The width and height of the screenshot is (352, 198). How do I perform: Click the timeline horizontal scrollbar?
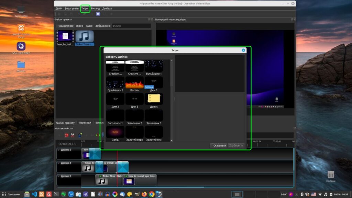click(143, 187)
